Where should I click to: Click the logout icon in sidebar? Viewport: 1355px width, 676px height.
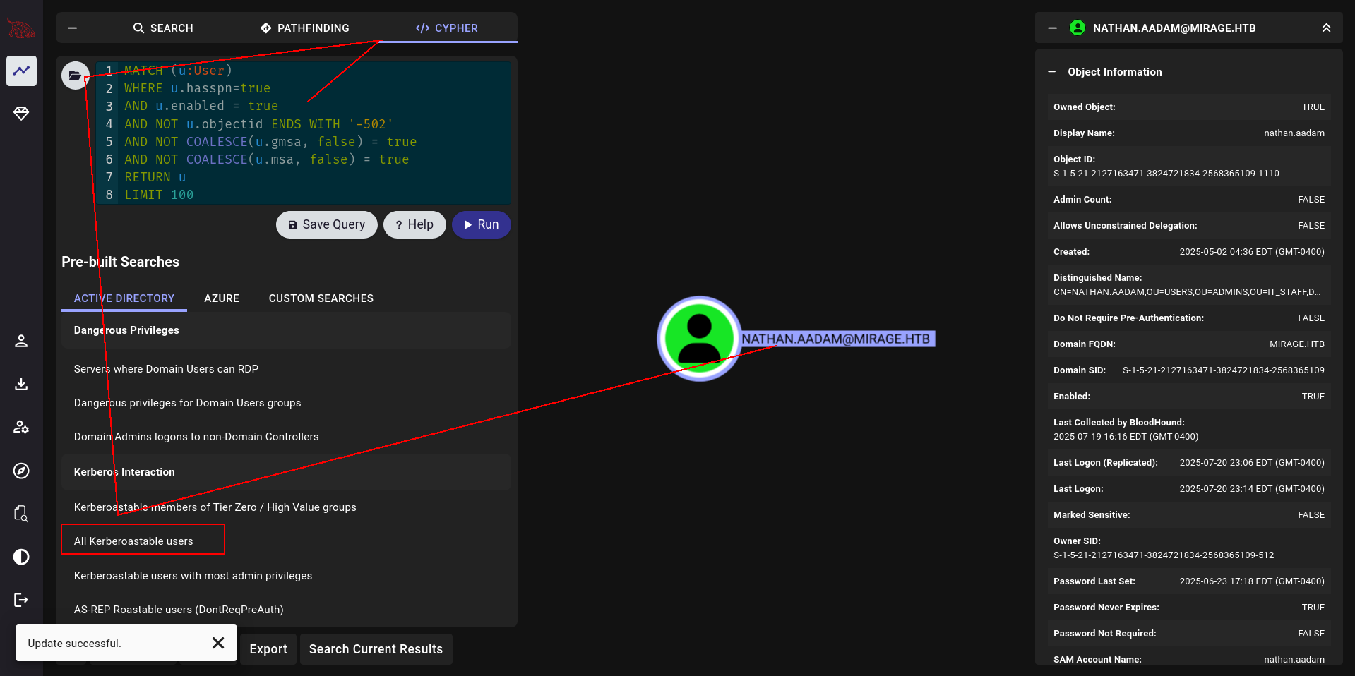click(21, 600)
